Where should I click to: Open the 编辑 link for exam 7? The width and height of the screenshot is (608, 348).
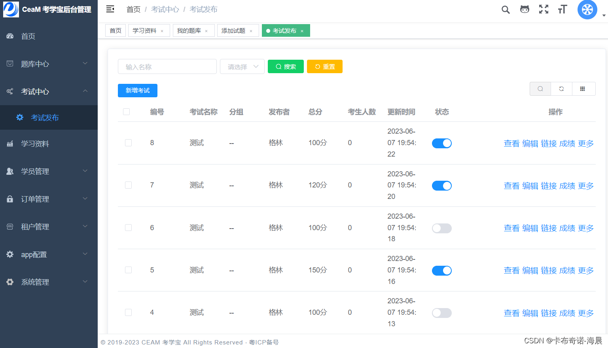(530, 185)
